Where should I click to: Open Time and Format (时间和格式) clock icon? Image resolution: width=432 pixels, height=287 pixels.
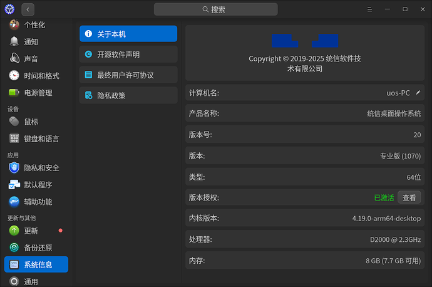14,75
